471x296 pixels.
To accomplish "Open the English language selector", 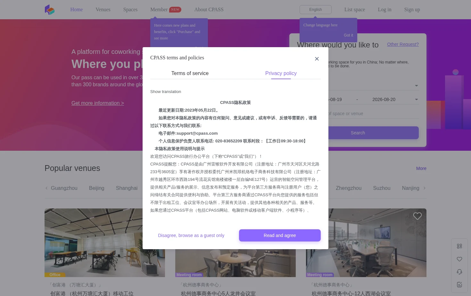I will [x=316, y=10].
